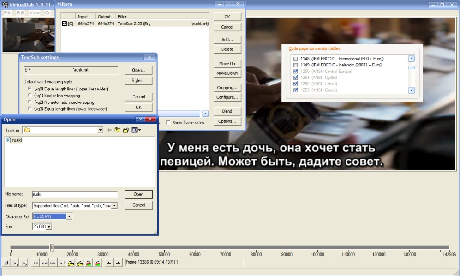Open the File menu
Screen dimensions: 460x276
point(8,12)
